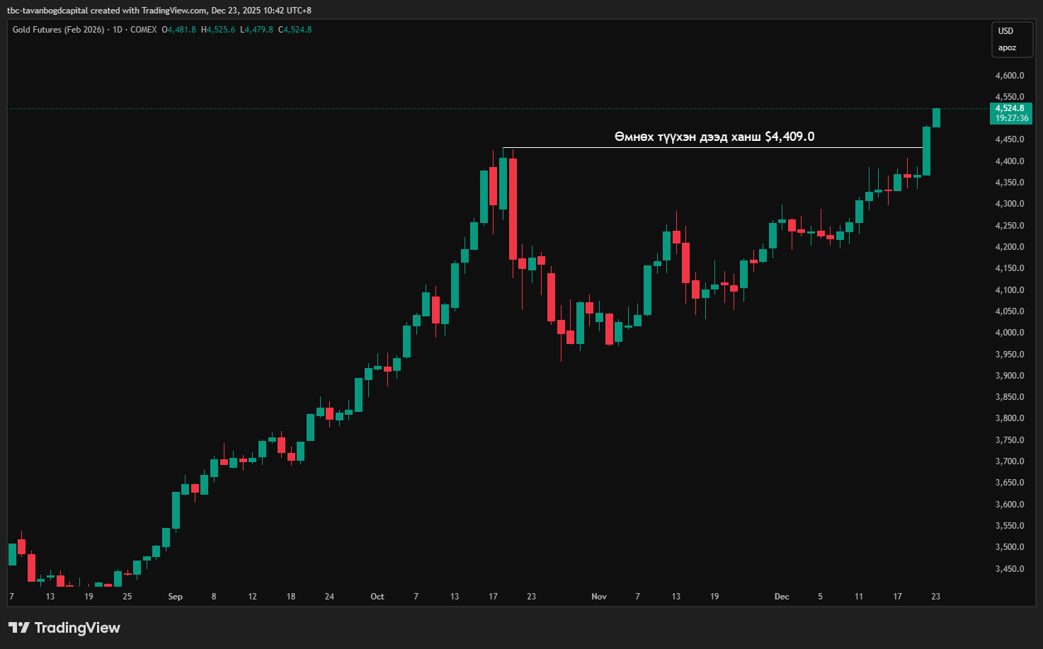Select the current price tag 4,524.8
This screenshot has height=649, width=1043.
point(1010,109)
